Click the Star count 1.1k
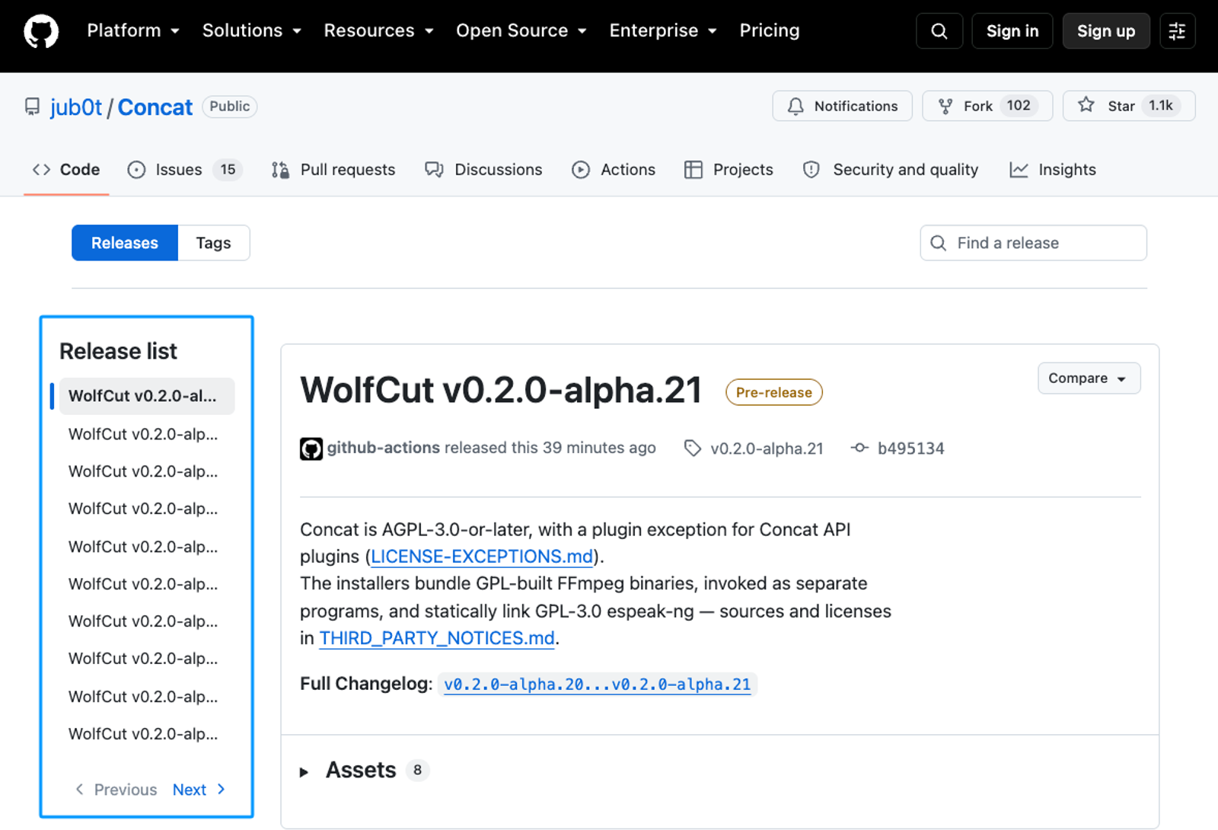 tap(1161, 105)
